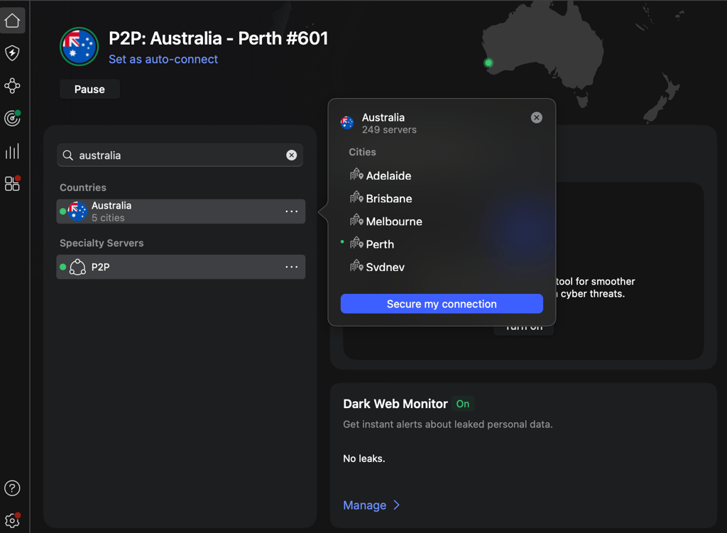Select Brisbane city

pyautogui.click(x=389, y=199)
